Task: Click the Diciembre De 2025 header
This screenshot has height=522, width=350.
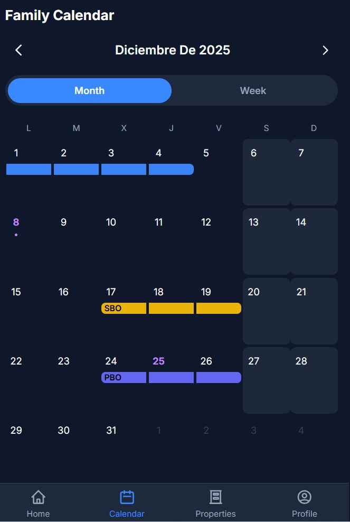Action: point(172,50)
